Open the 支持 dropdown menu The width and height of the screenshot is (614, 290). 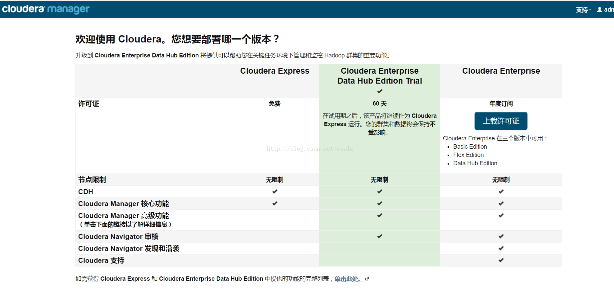point(583,10)
